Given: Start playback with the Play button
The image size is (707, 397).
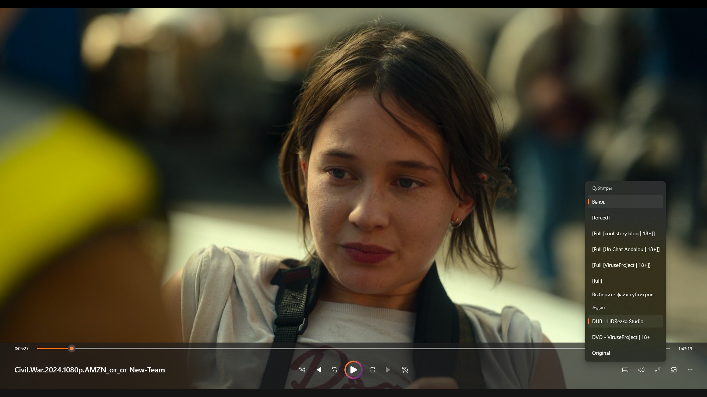Looking at the screenshot, I should tap(353, 370).
